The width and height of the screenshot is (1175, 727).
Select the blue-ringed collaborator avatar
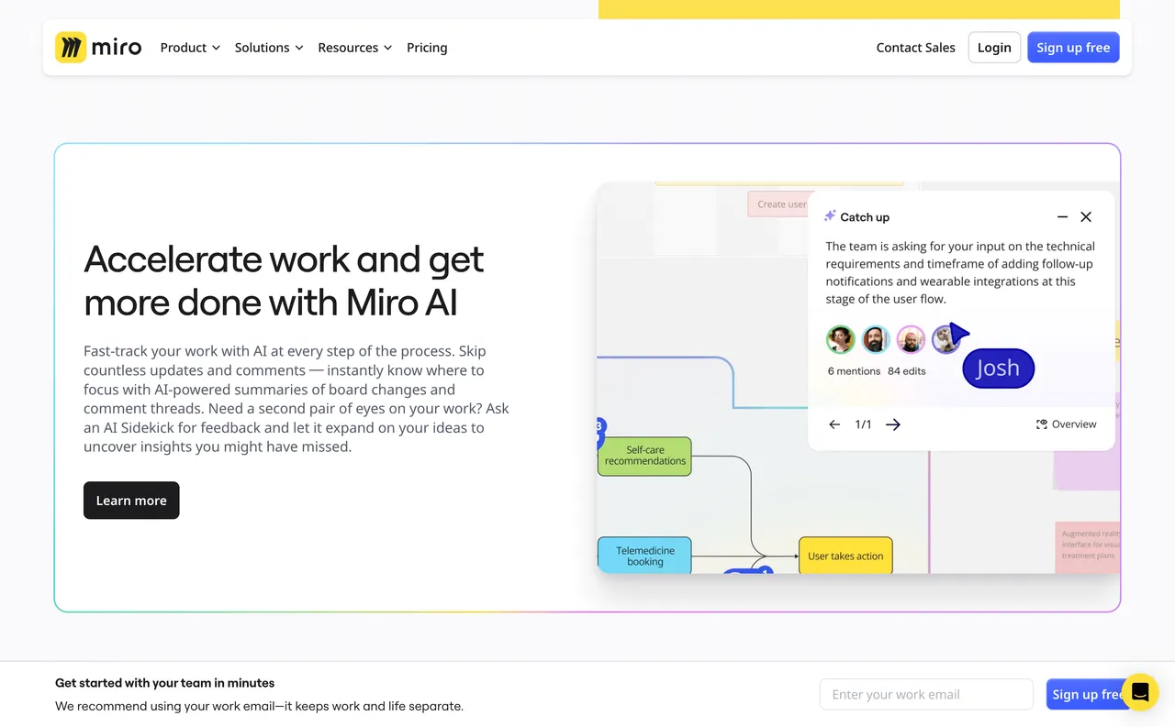point(876,338)
